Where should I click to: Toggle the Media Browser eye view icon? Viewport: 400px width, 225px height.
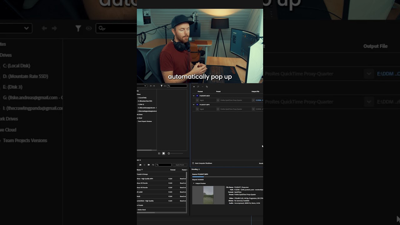(165, 86)
